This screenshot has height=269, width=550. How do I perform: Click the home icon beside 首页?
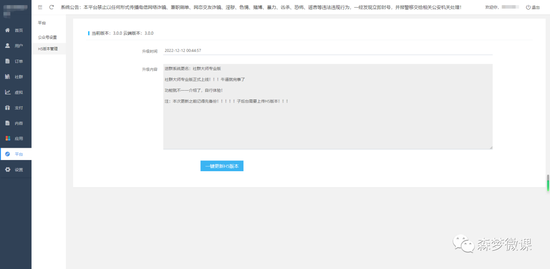coord(7,30)
